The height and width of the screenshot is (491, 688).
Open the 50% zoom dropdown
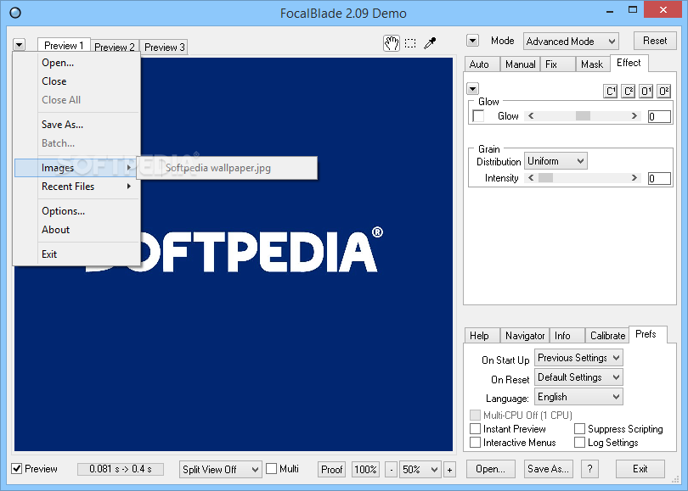click(x=420, y=470)
